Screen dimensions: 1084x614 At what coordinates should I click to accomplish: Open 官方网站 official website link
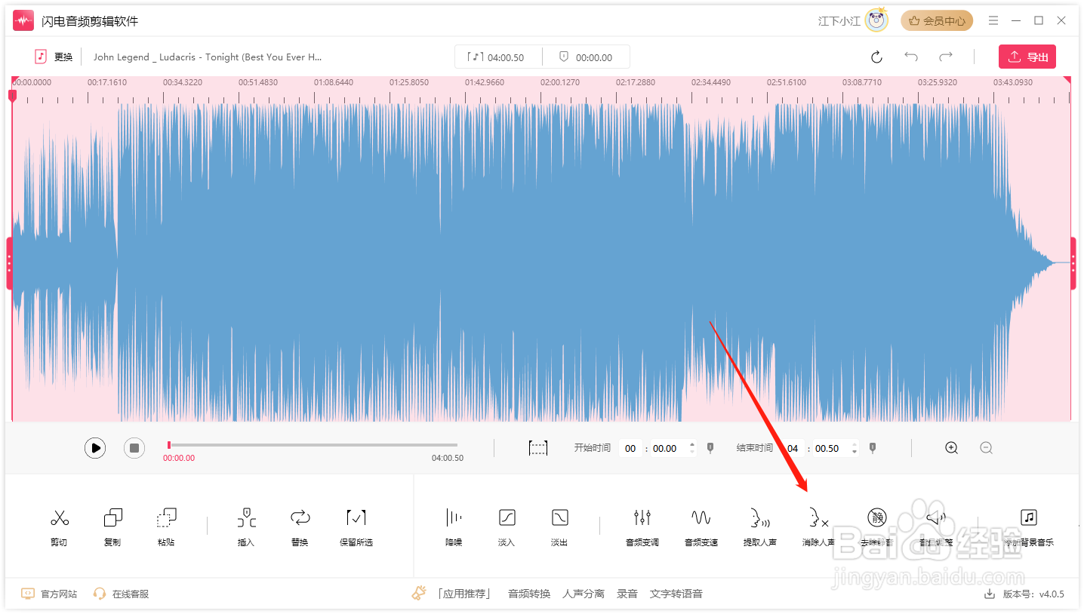pos(49,594)
